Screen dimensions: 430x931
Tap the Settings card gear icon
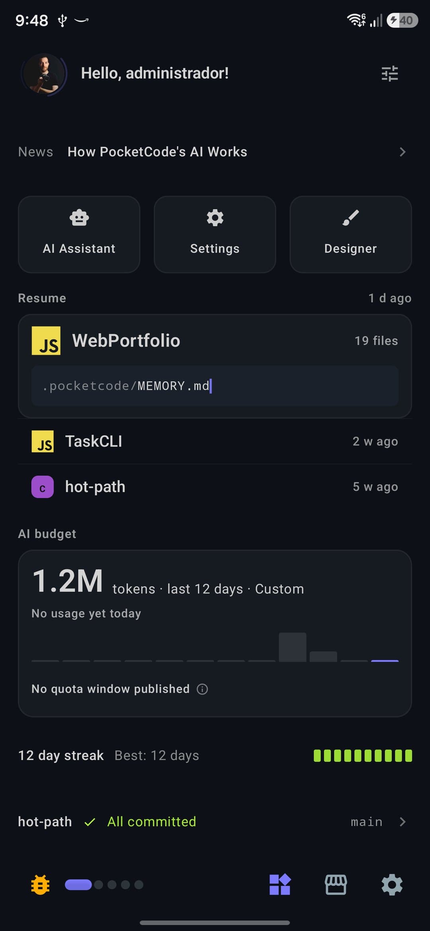click(215, 218)
